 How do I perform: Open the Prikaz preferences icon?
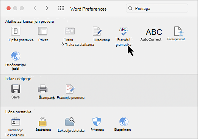click(43, 31)
